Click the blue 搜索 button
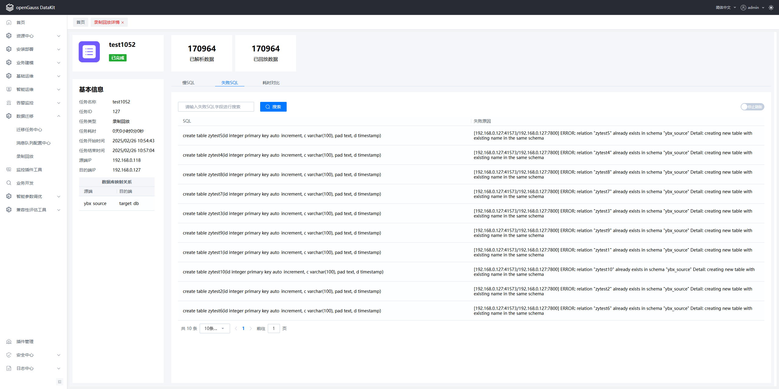The image size is (779, 389). click(273, 107)
